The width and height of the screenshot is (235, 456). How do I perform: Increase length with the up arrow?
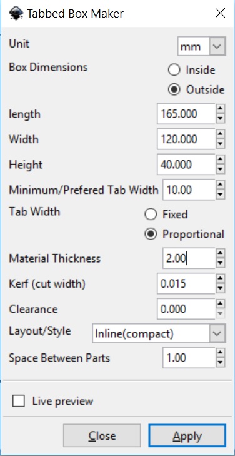[221, 109]
